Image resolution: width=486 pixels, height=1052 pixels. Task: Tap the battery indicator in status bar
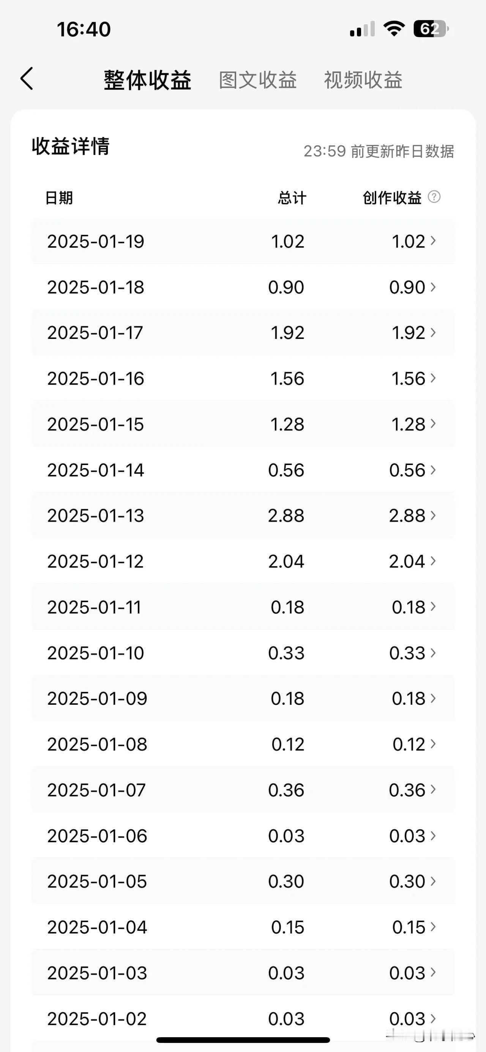point(431,29)
